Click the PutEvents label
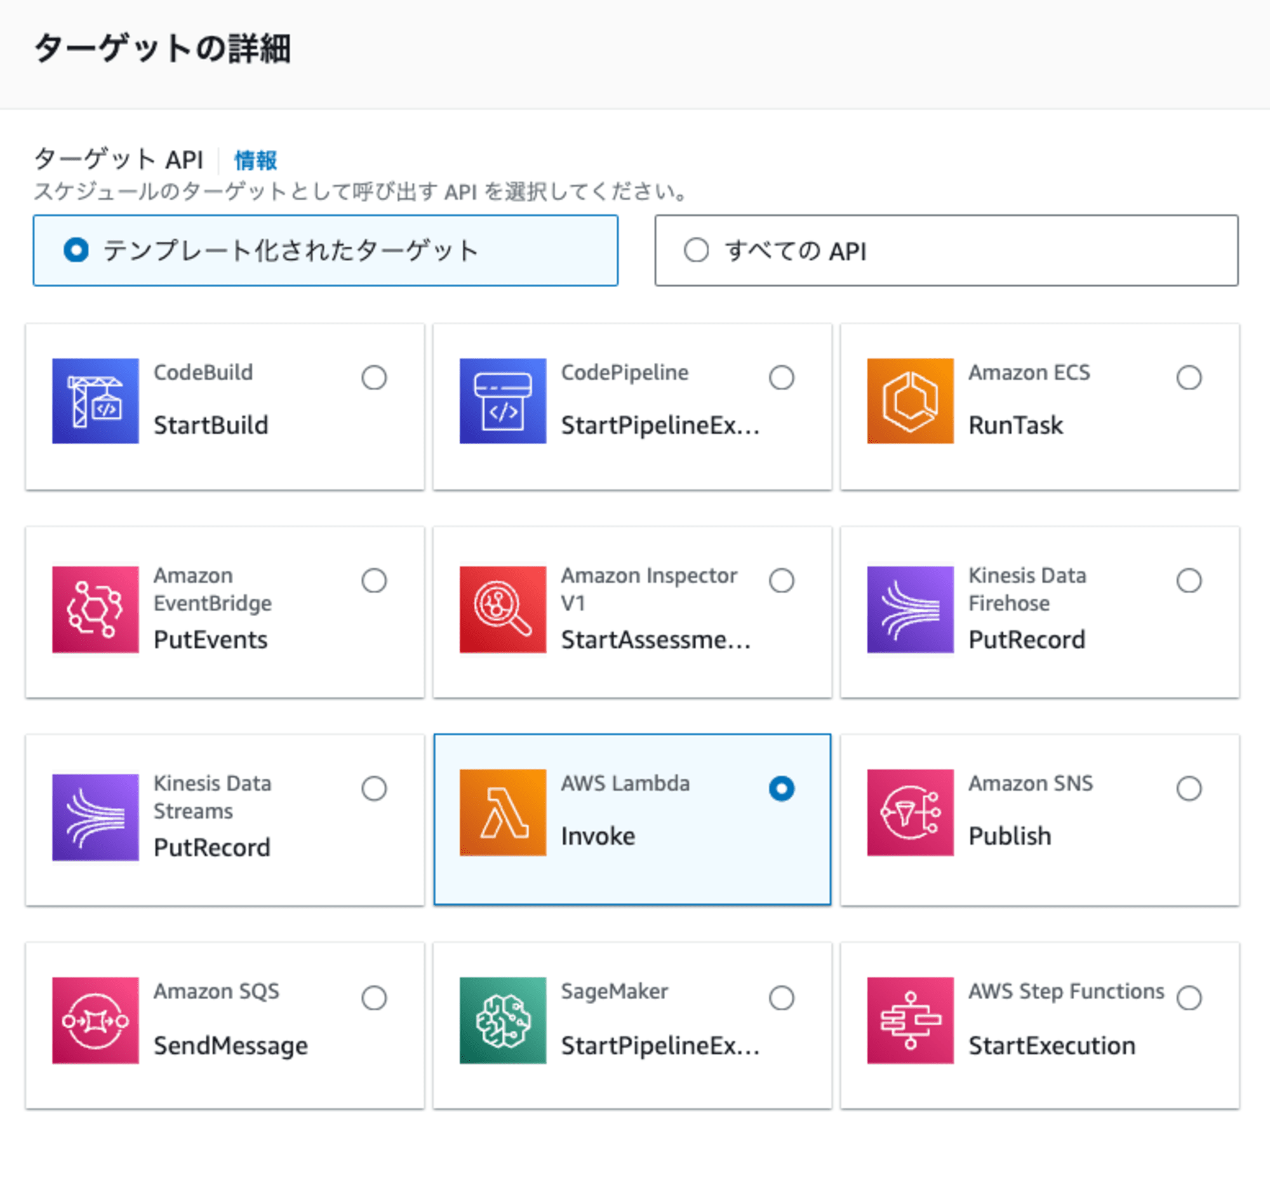Screen dimensions: 1270x1177 click(x=211, y=640)
